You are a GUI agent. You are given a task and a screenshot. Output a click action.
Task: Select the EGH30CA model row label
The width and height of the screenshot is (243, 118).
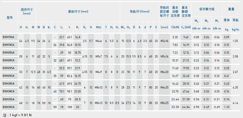(9, 91)
